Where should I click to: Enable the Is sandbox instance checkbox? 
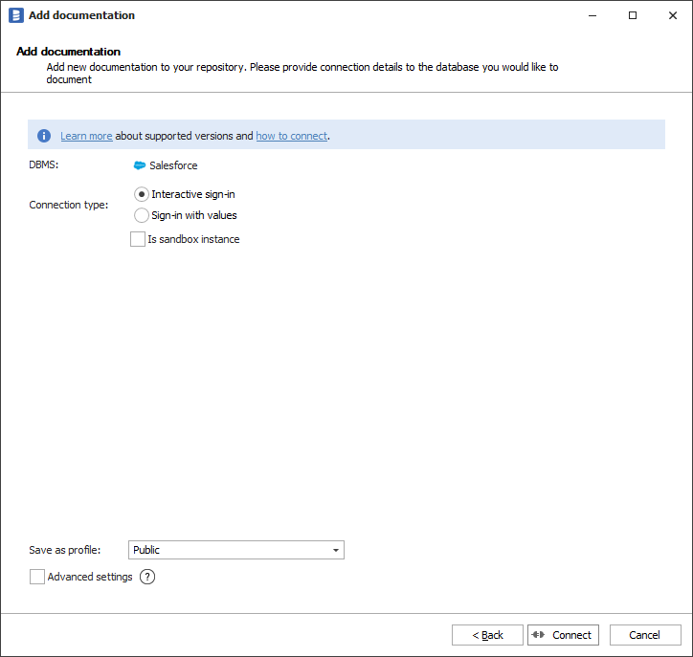(138, 239)
